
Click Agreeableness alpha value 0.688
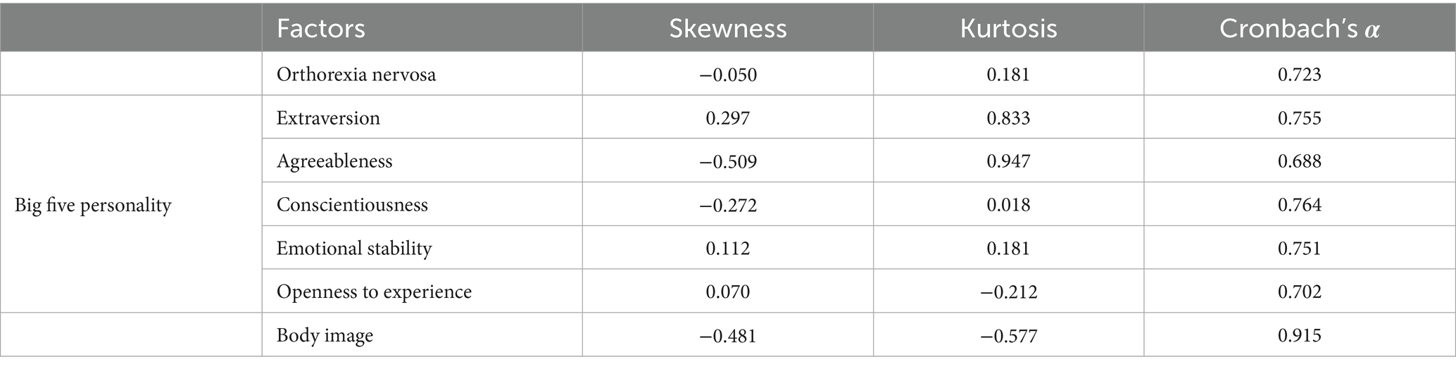tap(1299, 161)
